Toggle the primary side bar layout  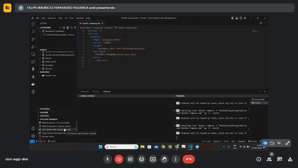pos(233,18)
